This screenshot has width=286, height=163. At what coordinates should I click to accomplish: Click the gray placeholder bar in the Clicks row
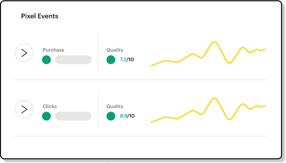(x=73, y=116)
